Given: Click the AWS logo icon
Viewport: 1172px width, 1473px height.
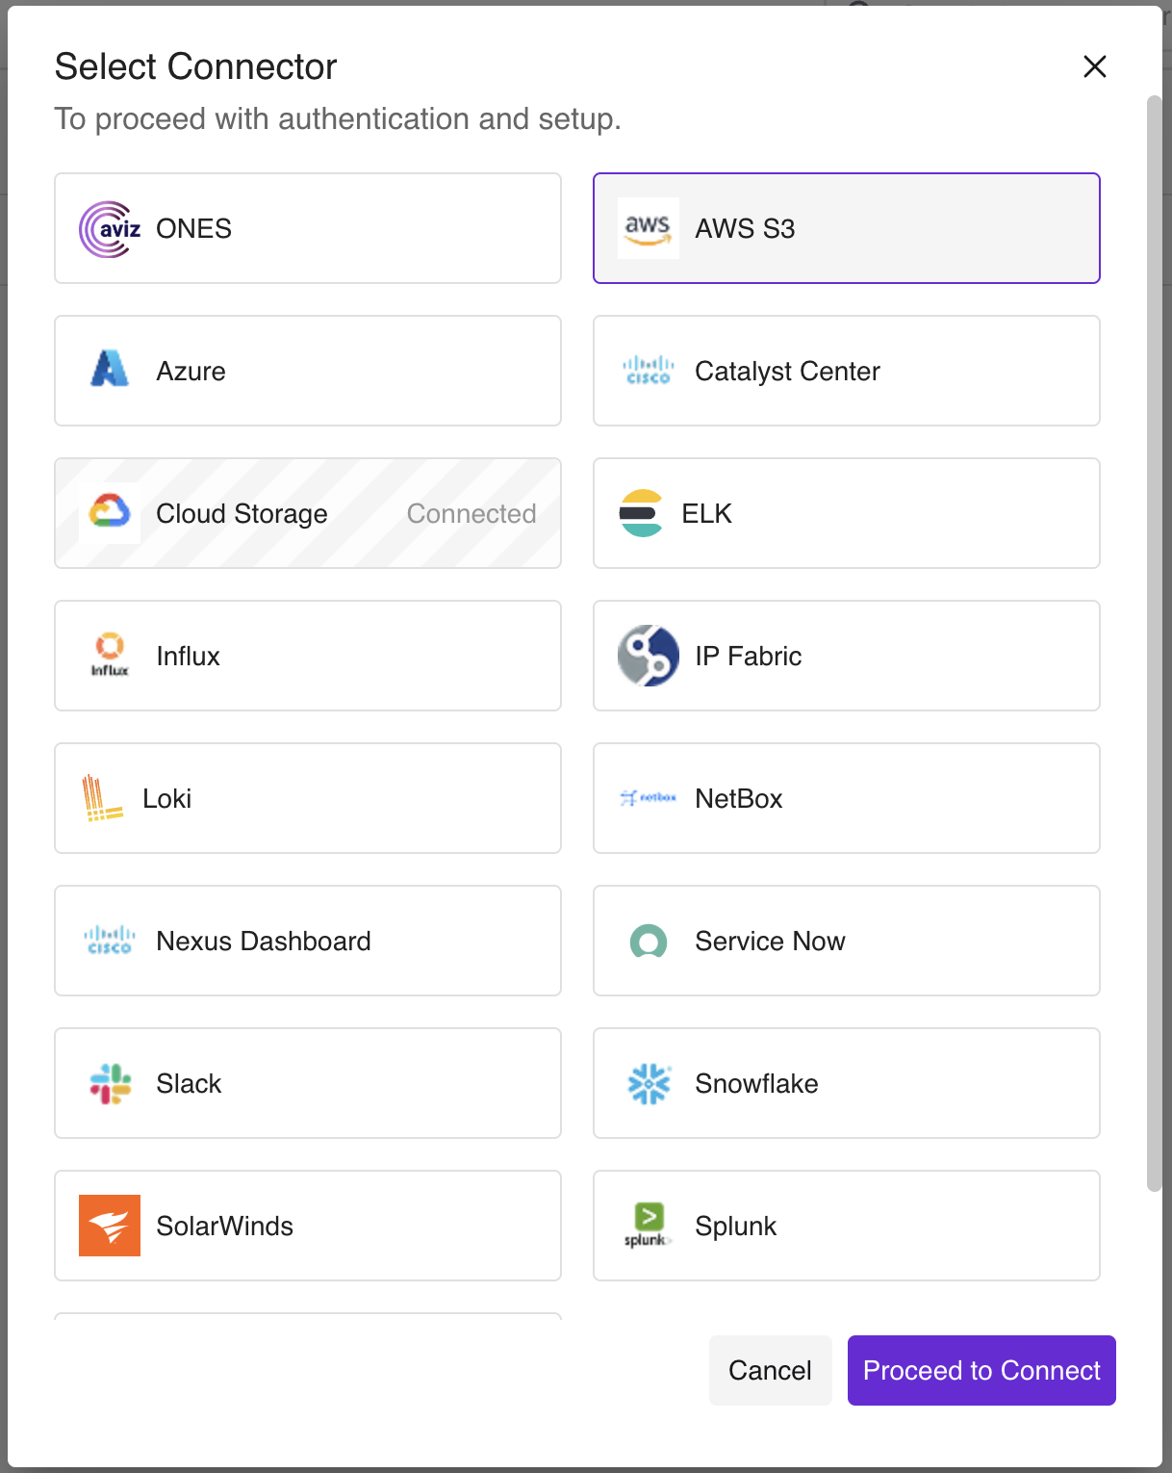Looking at the screenshot, I should point(648,229).
